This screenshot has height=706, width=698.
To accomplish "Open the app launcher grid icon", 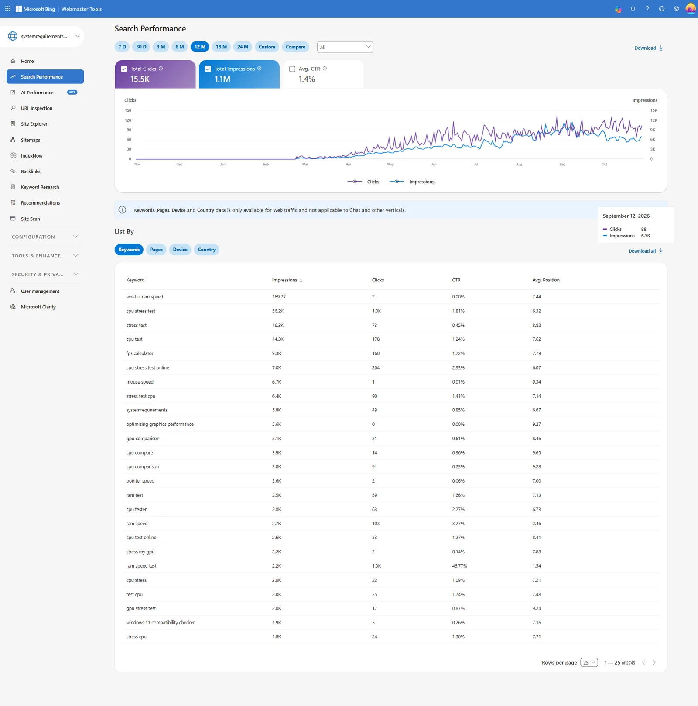I will 7,9.
